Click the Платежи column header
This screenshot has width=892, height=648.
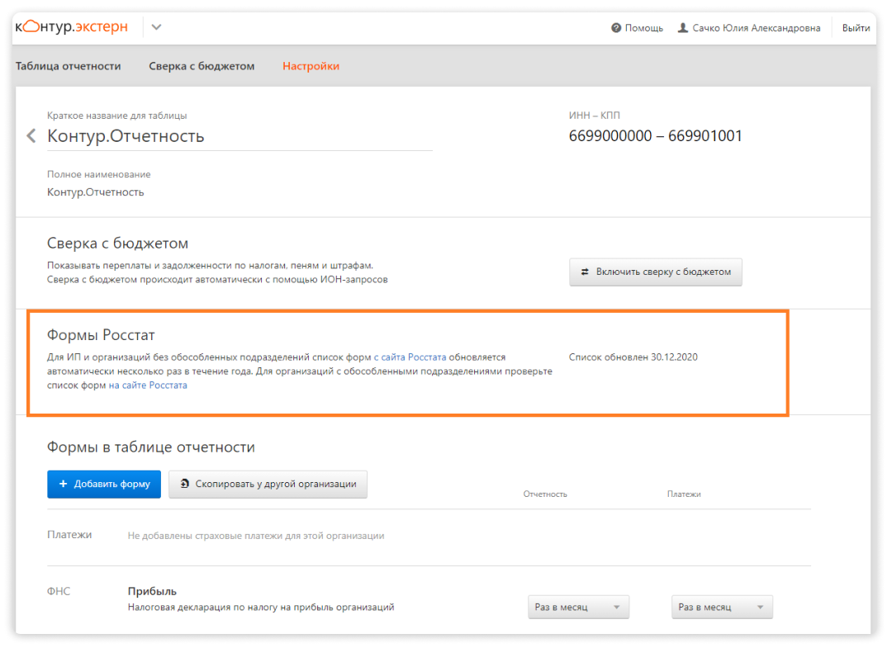pos(684,494)
